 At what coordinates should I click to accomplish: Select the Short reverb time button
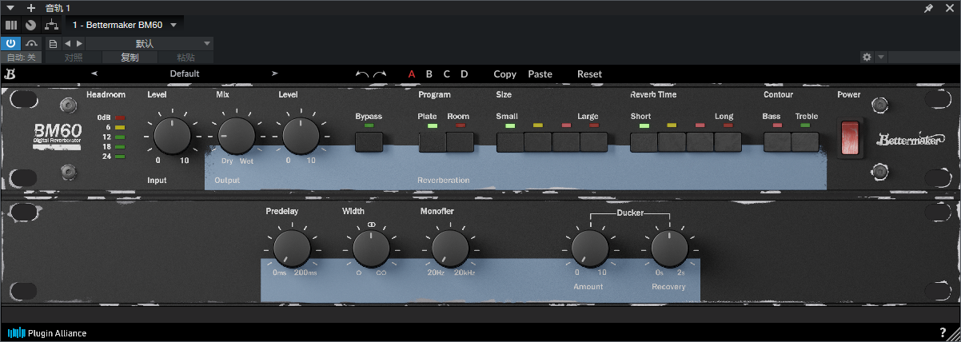[644, 142]
